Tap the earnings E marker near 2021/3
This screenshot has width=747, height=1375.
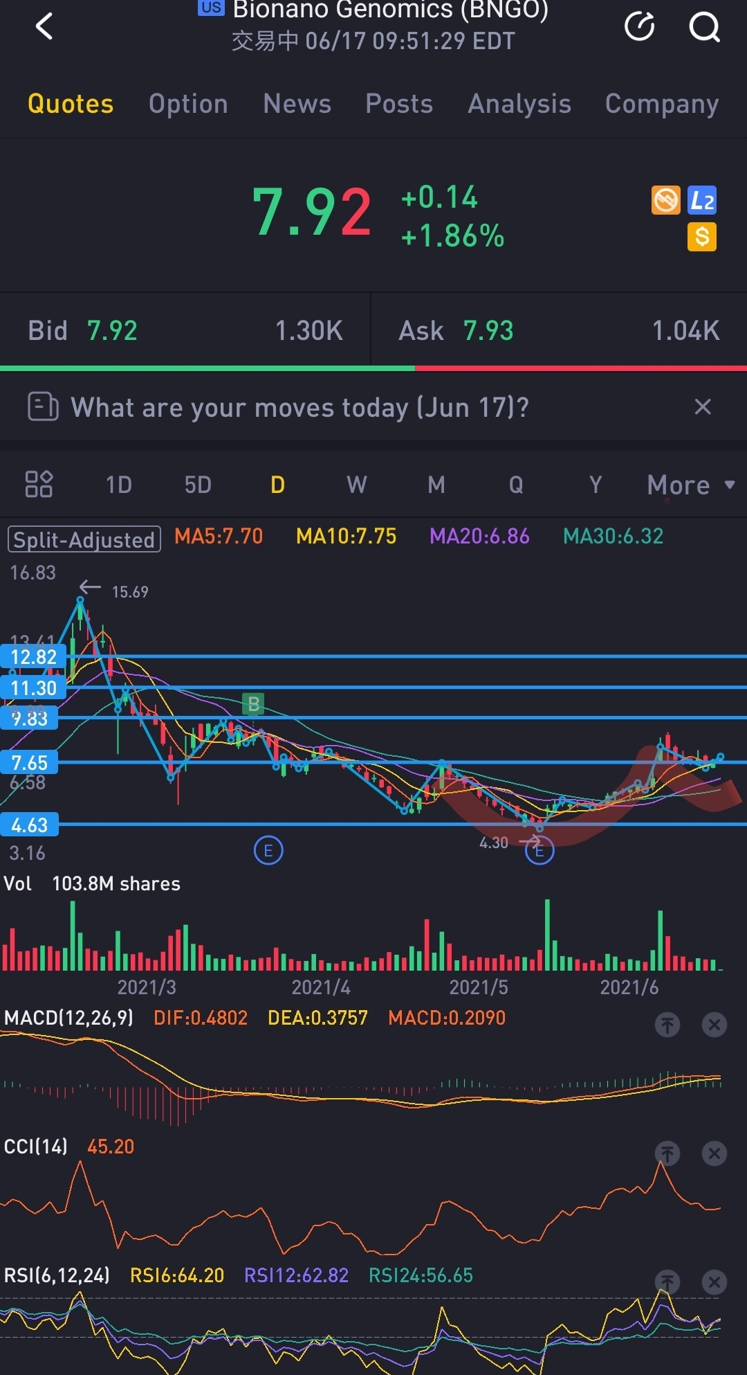268,850
